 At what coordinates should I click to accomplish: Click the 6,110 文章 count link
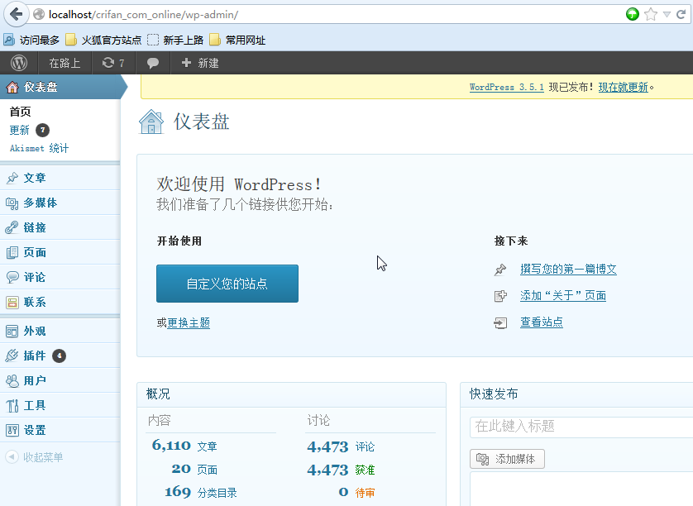[184, 446]
